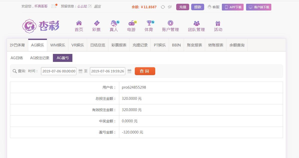
Task: Click the start time input field
Action: point(59,71)
